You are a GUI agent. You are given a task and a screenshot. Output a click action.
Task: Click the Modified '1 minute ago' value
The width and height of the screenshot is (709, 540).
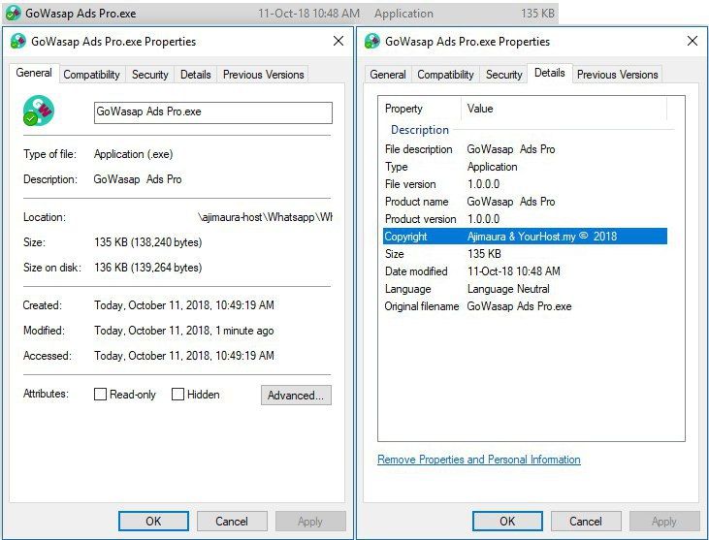(x=184, y=331)
